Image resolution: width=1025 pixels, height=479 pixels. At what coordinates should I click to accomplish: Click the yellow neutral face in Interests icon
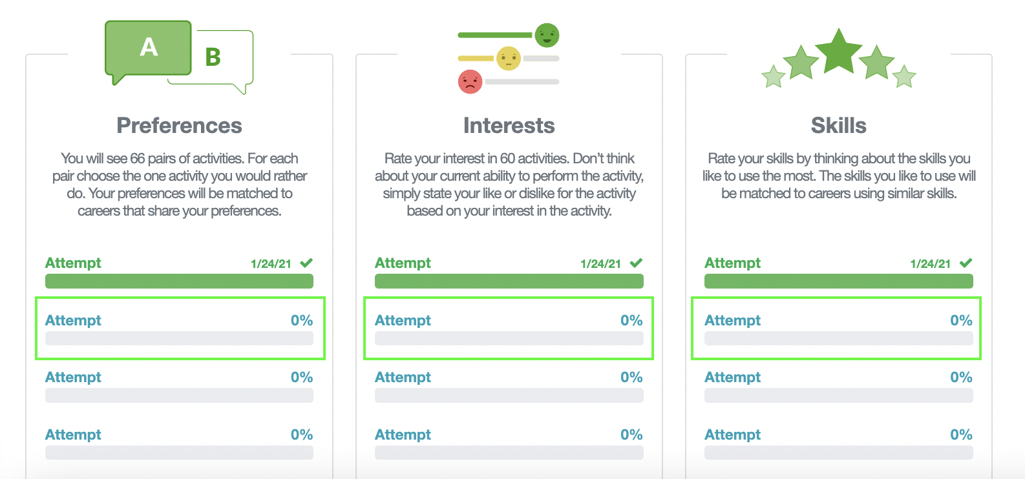509,58
